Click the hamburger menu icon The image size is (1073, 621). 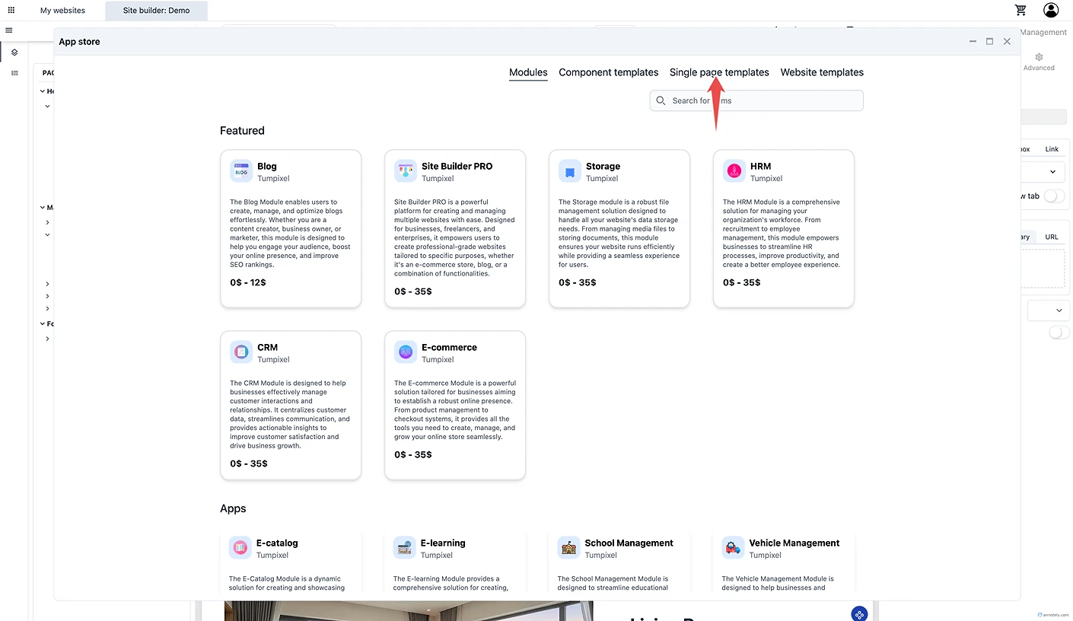(9, 30)
